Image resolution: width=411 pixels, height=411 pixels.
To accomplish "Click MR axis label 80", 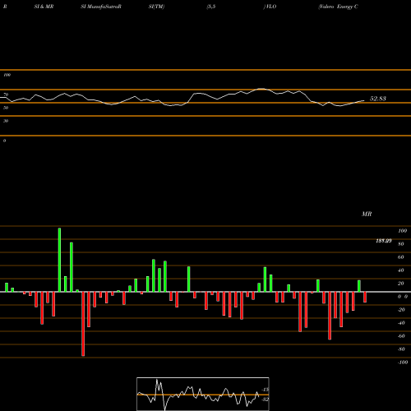I will pyautogui.click(x=401, y=244).
